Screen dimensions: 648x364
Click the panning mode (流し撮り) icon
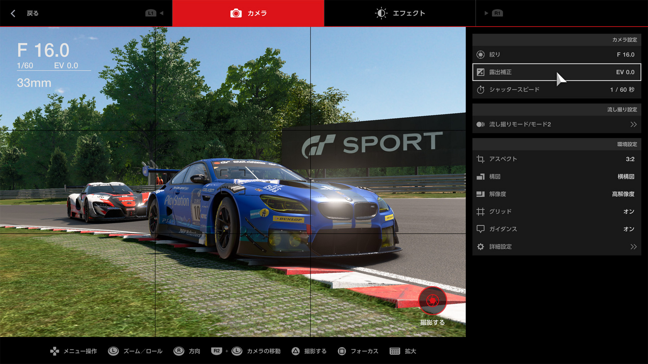pos(480,124)
